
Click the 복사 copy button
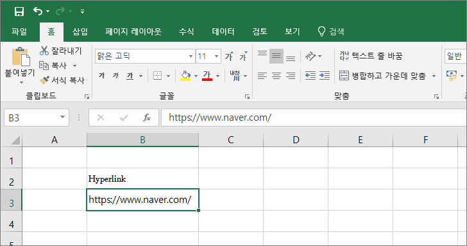(x=53, y=66)
